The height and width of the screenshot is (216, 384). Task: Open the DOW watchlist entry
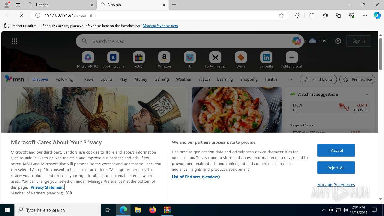[x=330, y=107]
